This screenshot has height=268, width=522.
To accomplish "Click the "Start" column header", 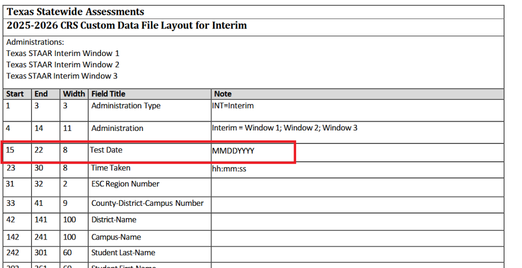I will coord(15,94).
